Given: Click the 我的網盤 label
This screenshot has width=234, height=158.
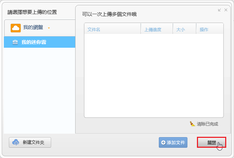Looking at the screenshot, I should [33, 28].
